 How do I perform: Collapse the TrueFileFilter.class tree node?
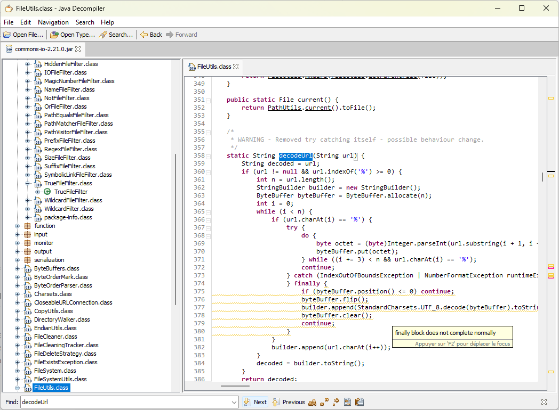27,183
